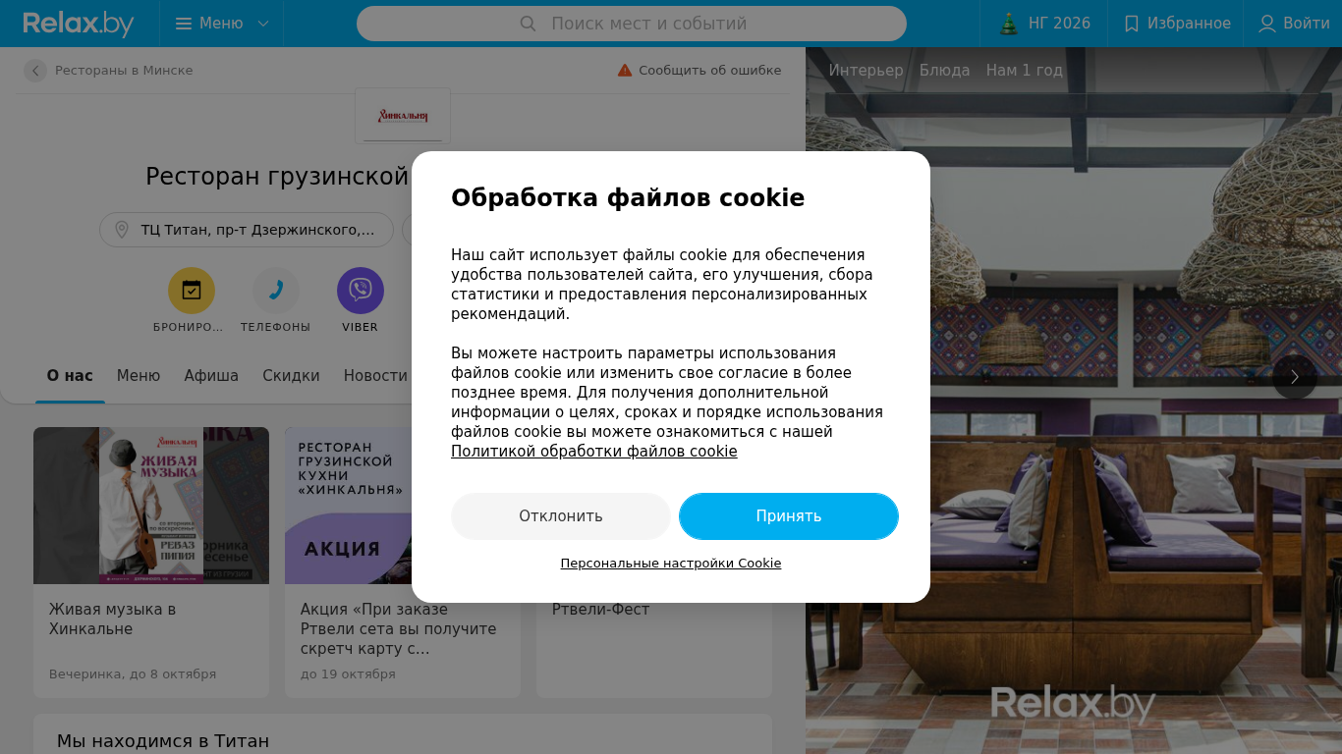Viewport: 1342px width, 754px height.
Task: Report an error via warning icon
Action: pyautogui.click(x=625, y=71)
